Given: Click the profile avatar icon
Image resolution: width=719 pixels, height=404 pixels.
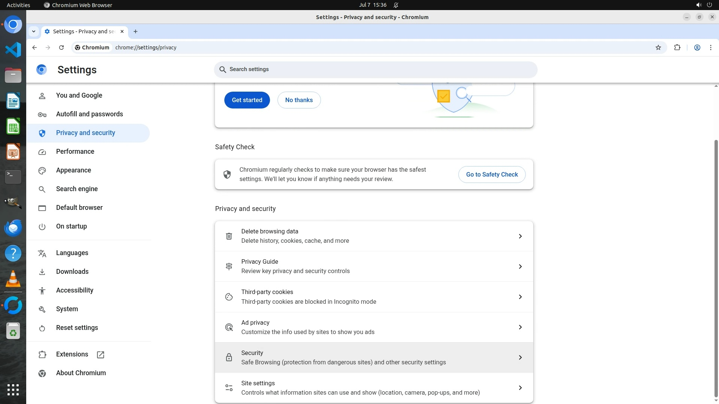Looking at the screenshot, I should tap(697, 48).
